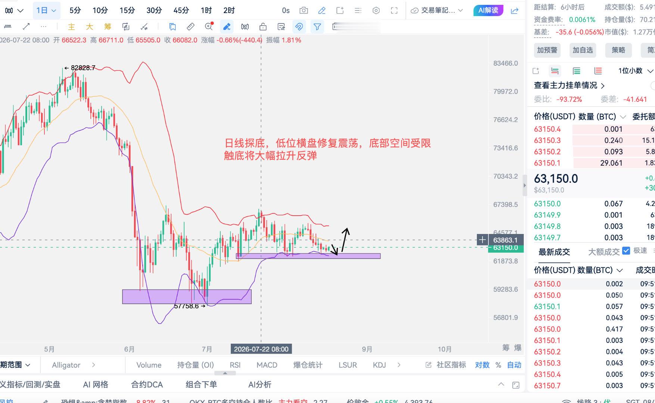Click the plus icon on price axis
This screenshot has width=655, height=403.
click(x=482, y=240)
